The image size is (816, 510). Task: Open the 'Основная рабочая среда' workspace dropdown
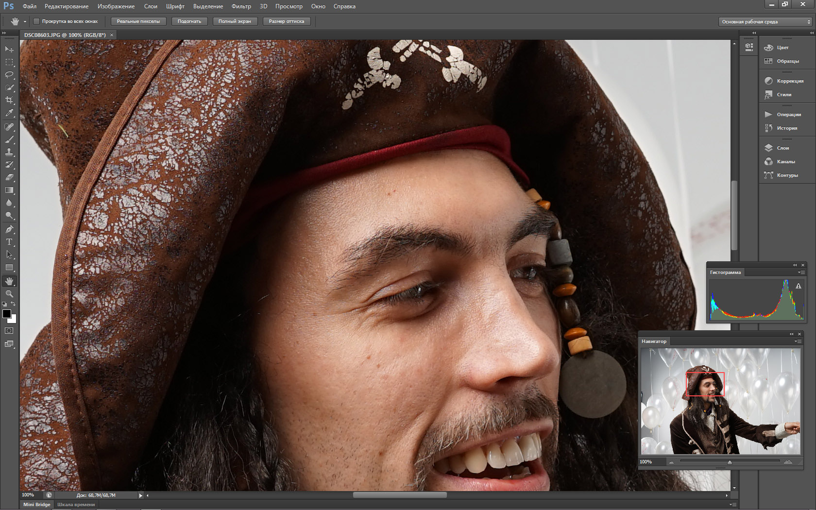click(x=765, y=22)
